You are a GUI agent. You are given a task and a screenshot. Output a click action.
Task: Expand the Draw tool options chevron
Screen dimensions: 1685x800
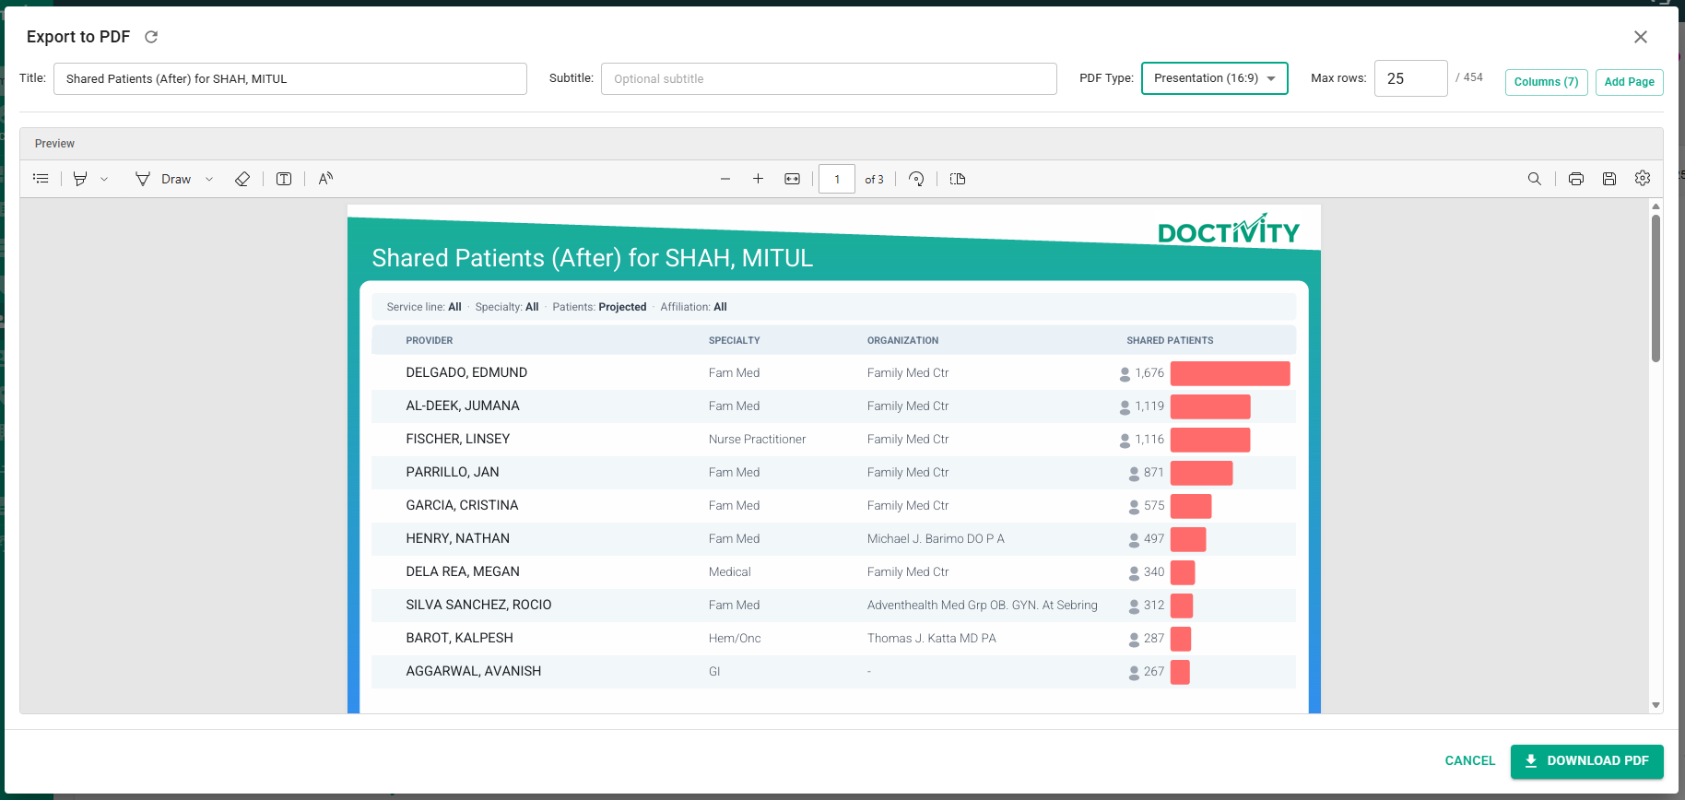click(x=209, y=180)
